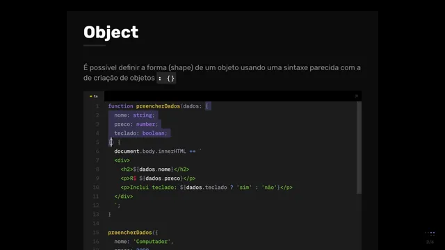This screenshot has height=250, width=445.
Task: Open the slide navigation dots grid
Action: pyautogui.click(x=430, y=233)
